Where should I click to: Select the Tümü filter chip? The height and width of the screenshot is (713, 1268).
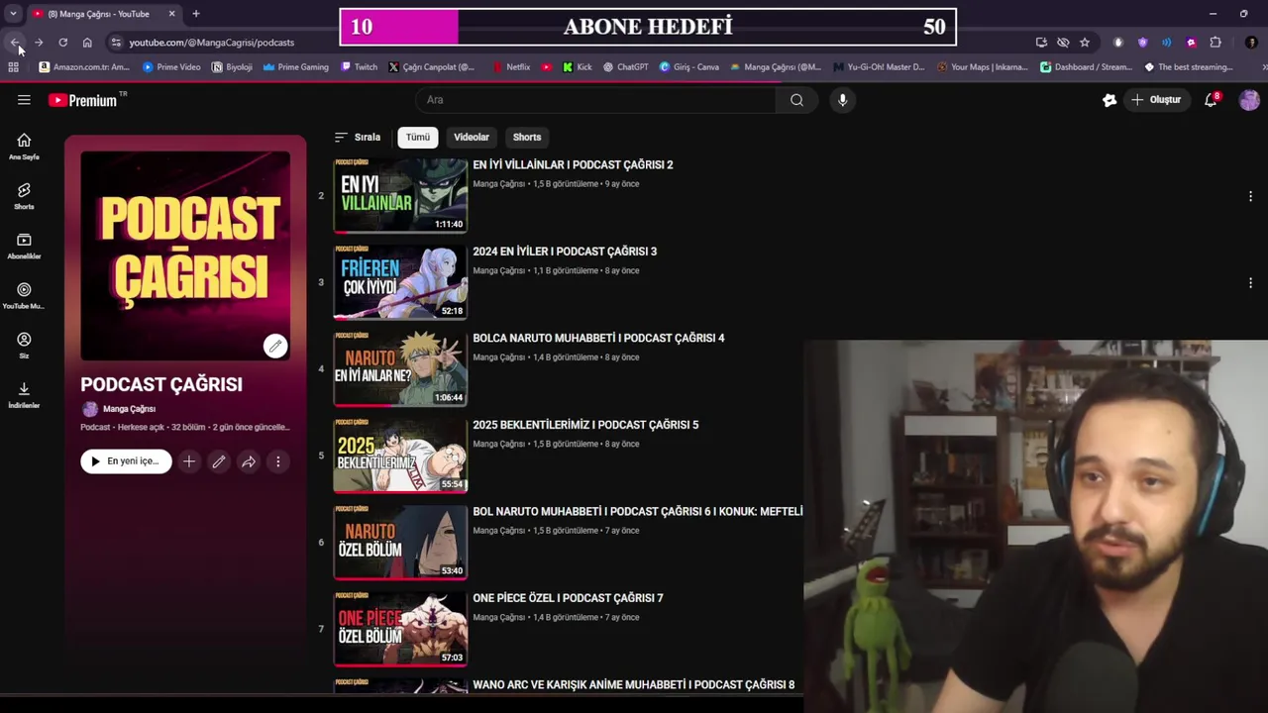point(418,138)
